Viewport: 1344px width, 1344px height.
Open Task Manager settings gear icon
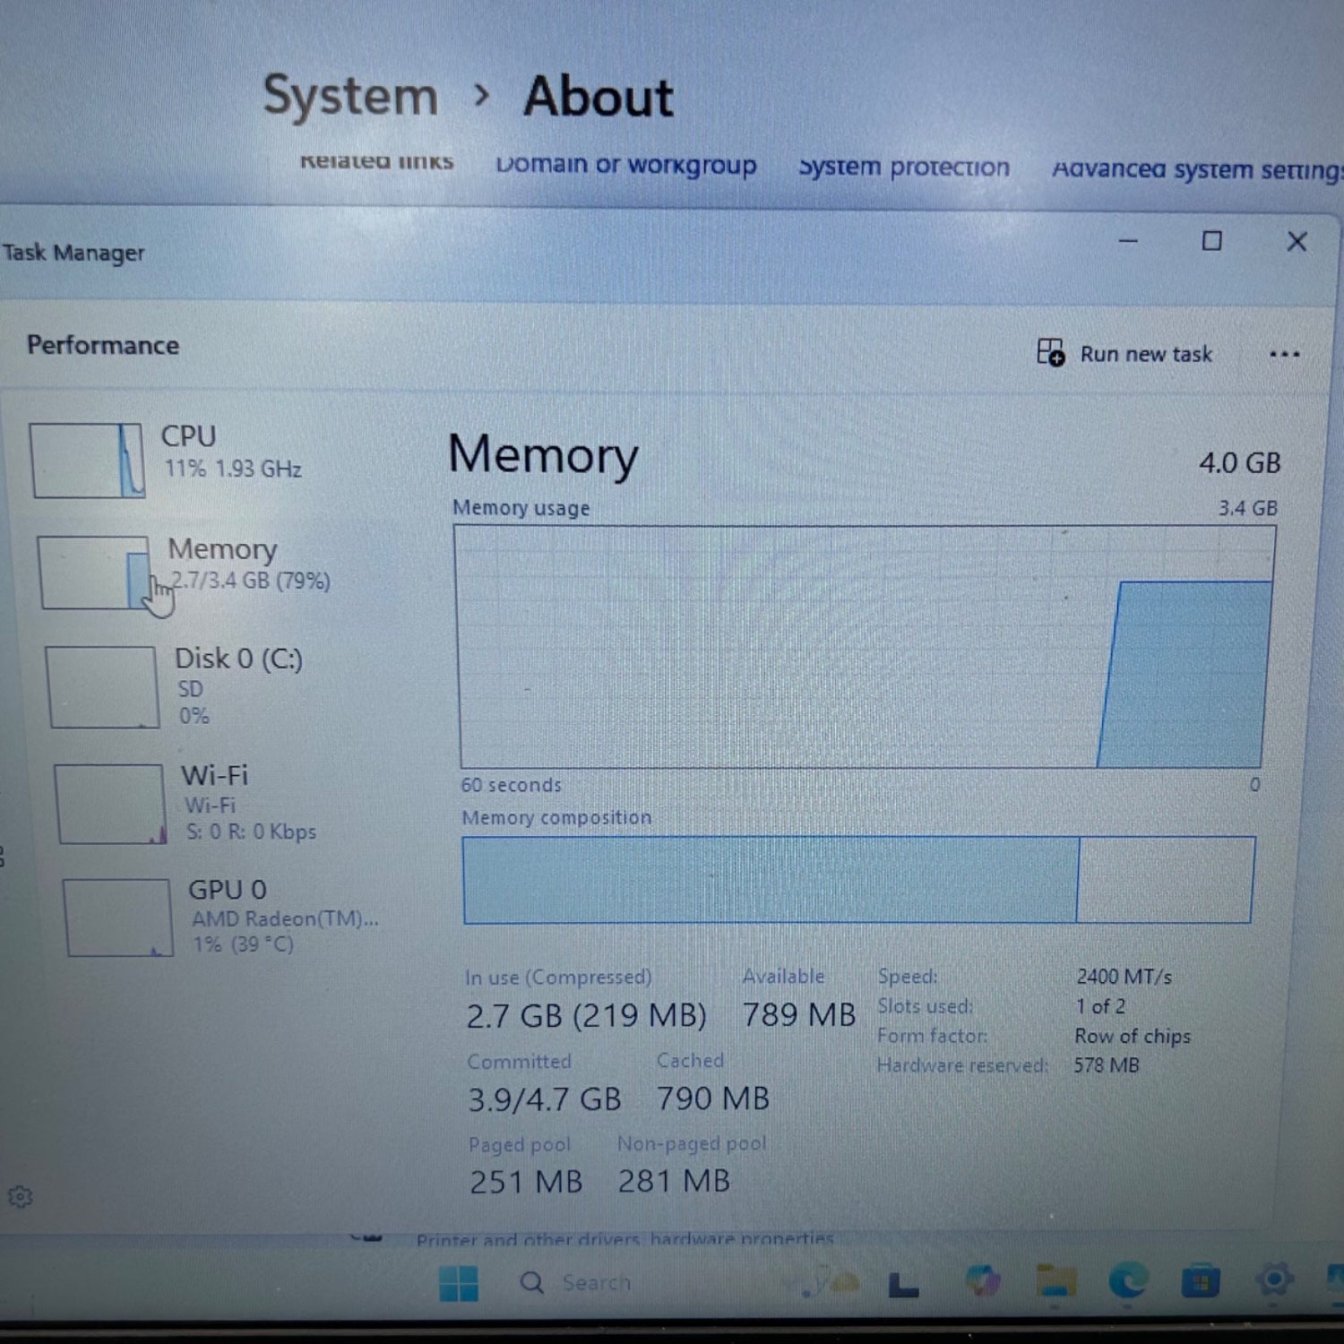(x=20, y=1197)
